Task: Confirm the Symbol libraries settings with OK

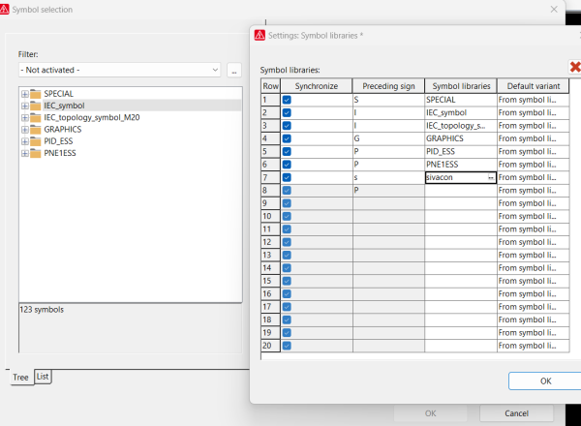Action: [x=545, y=381]
